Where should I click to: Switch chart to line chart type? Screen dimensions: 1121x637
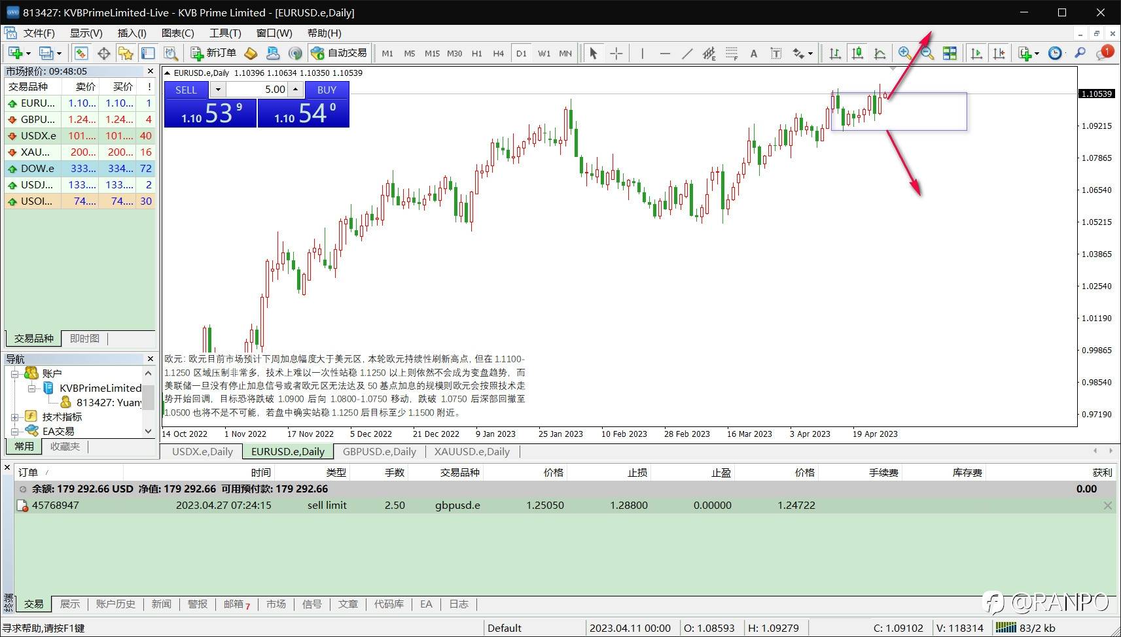click(x=880, y=53)
